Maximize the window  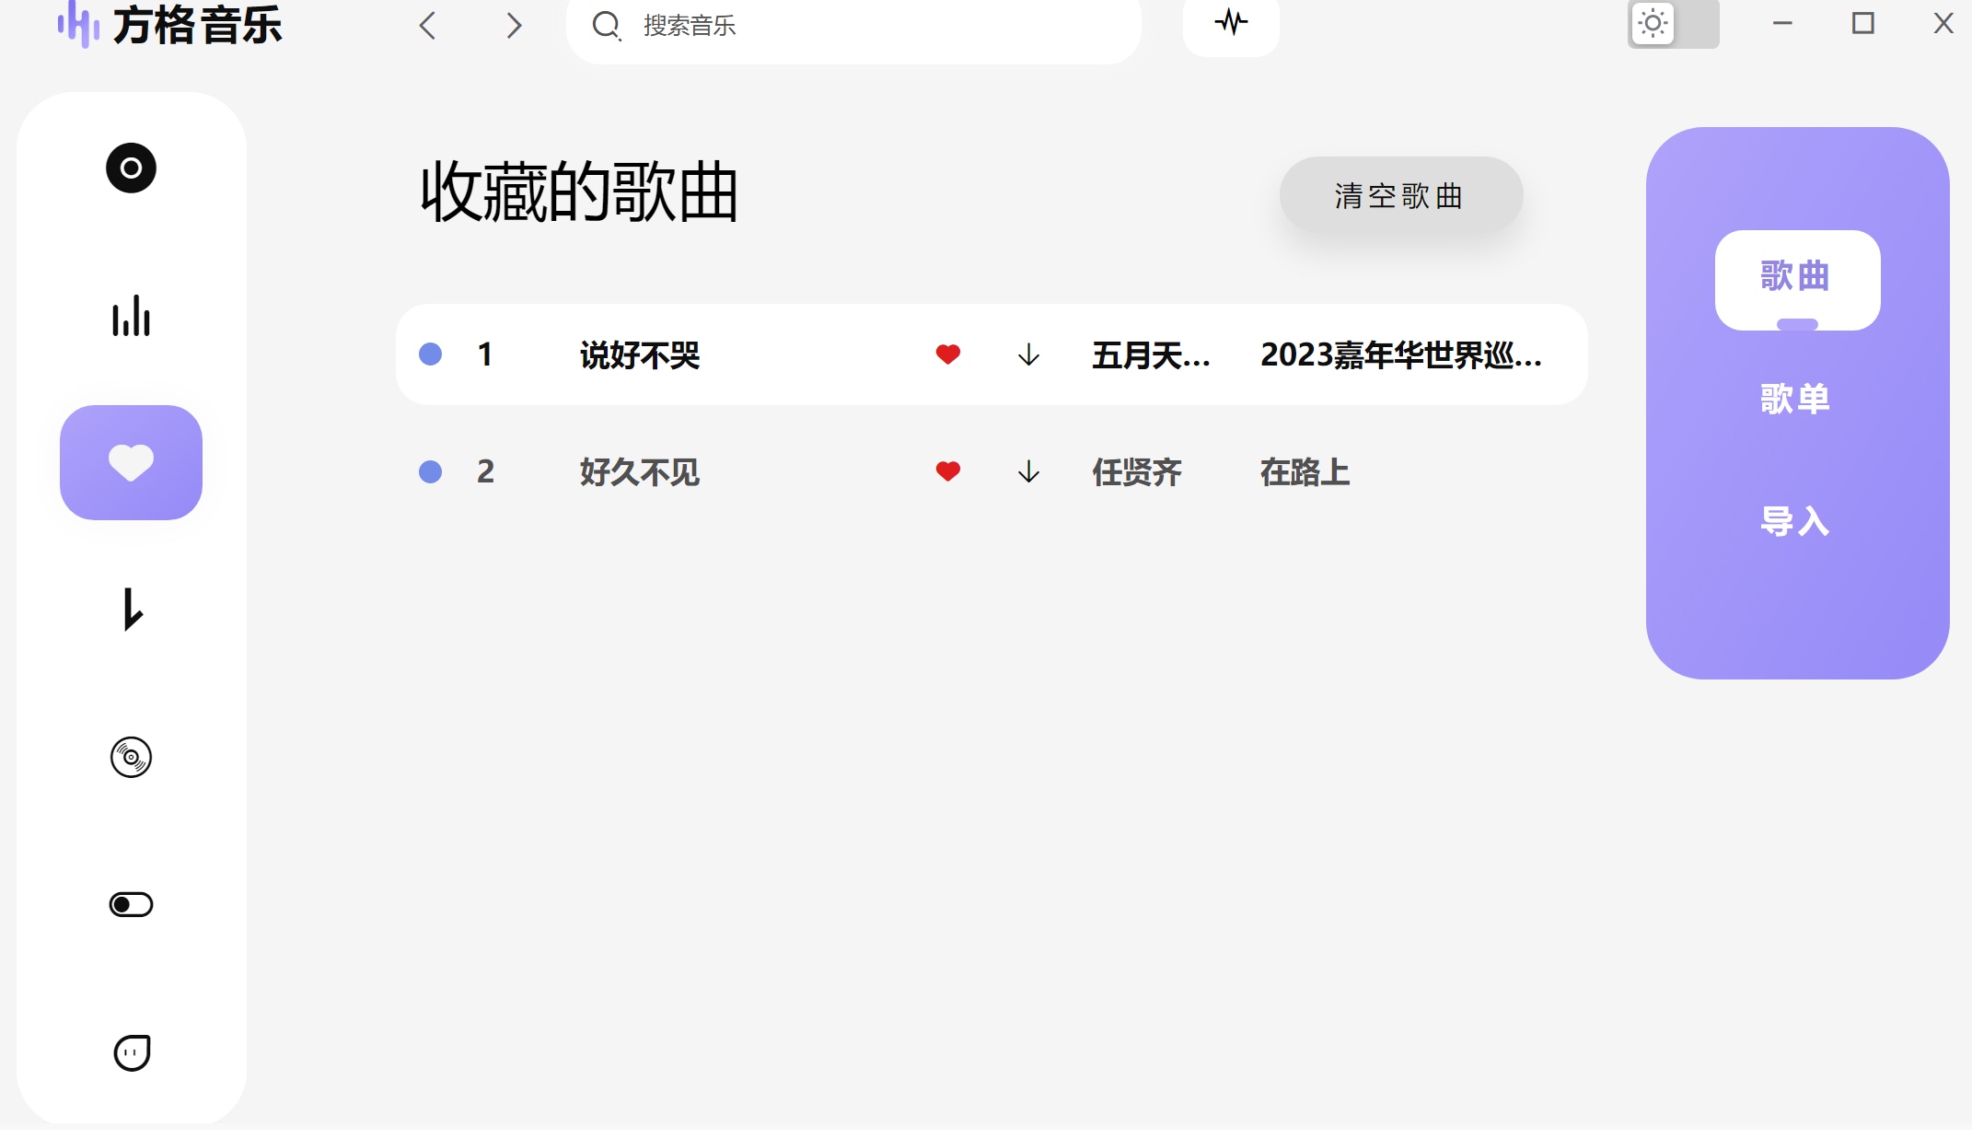[x=1863, y=23]
